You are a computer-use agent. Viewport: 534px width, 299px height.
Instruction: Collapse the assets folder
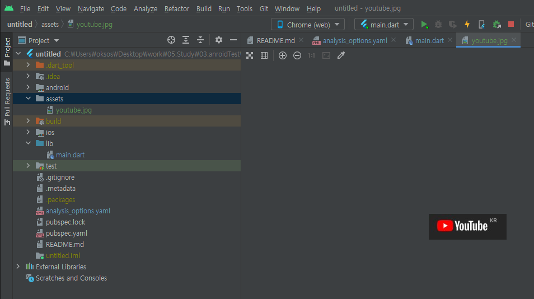click(28, 99)
